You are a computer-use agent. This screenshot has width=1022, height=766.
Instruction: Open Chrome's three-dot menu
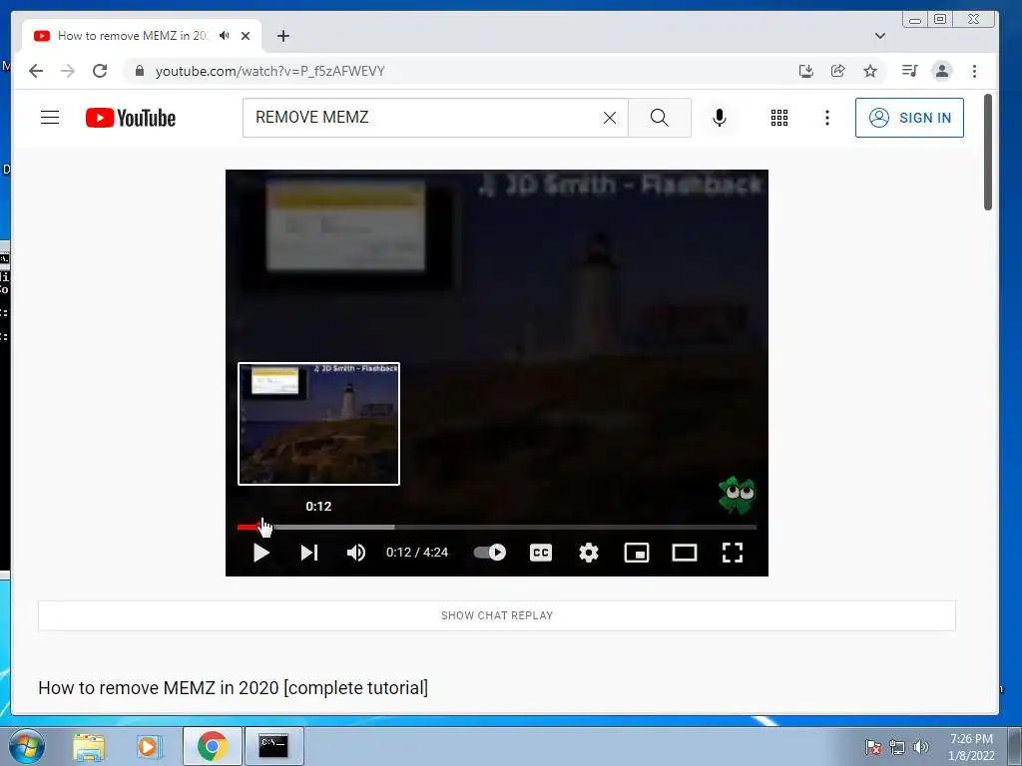(x=974, y=71)
